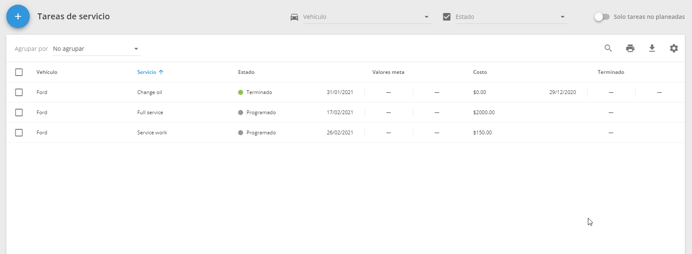Click Ford in the Full service row
This screenshot has width=692, height=254.
(x=42, y=113)
